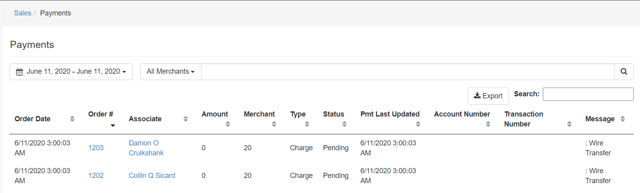Sort by Amount column sort arrows

[x=228, y=124]
